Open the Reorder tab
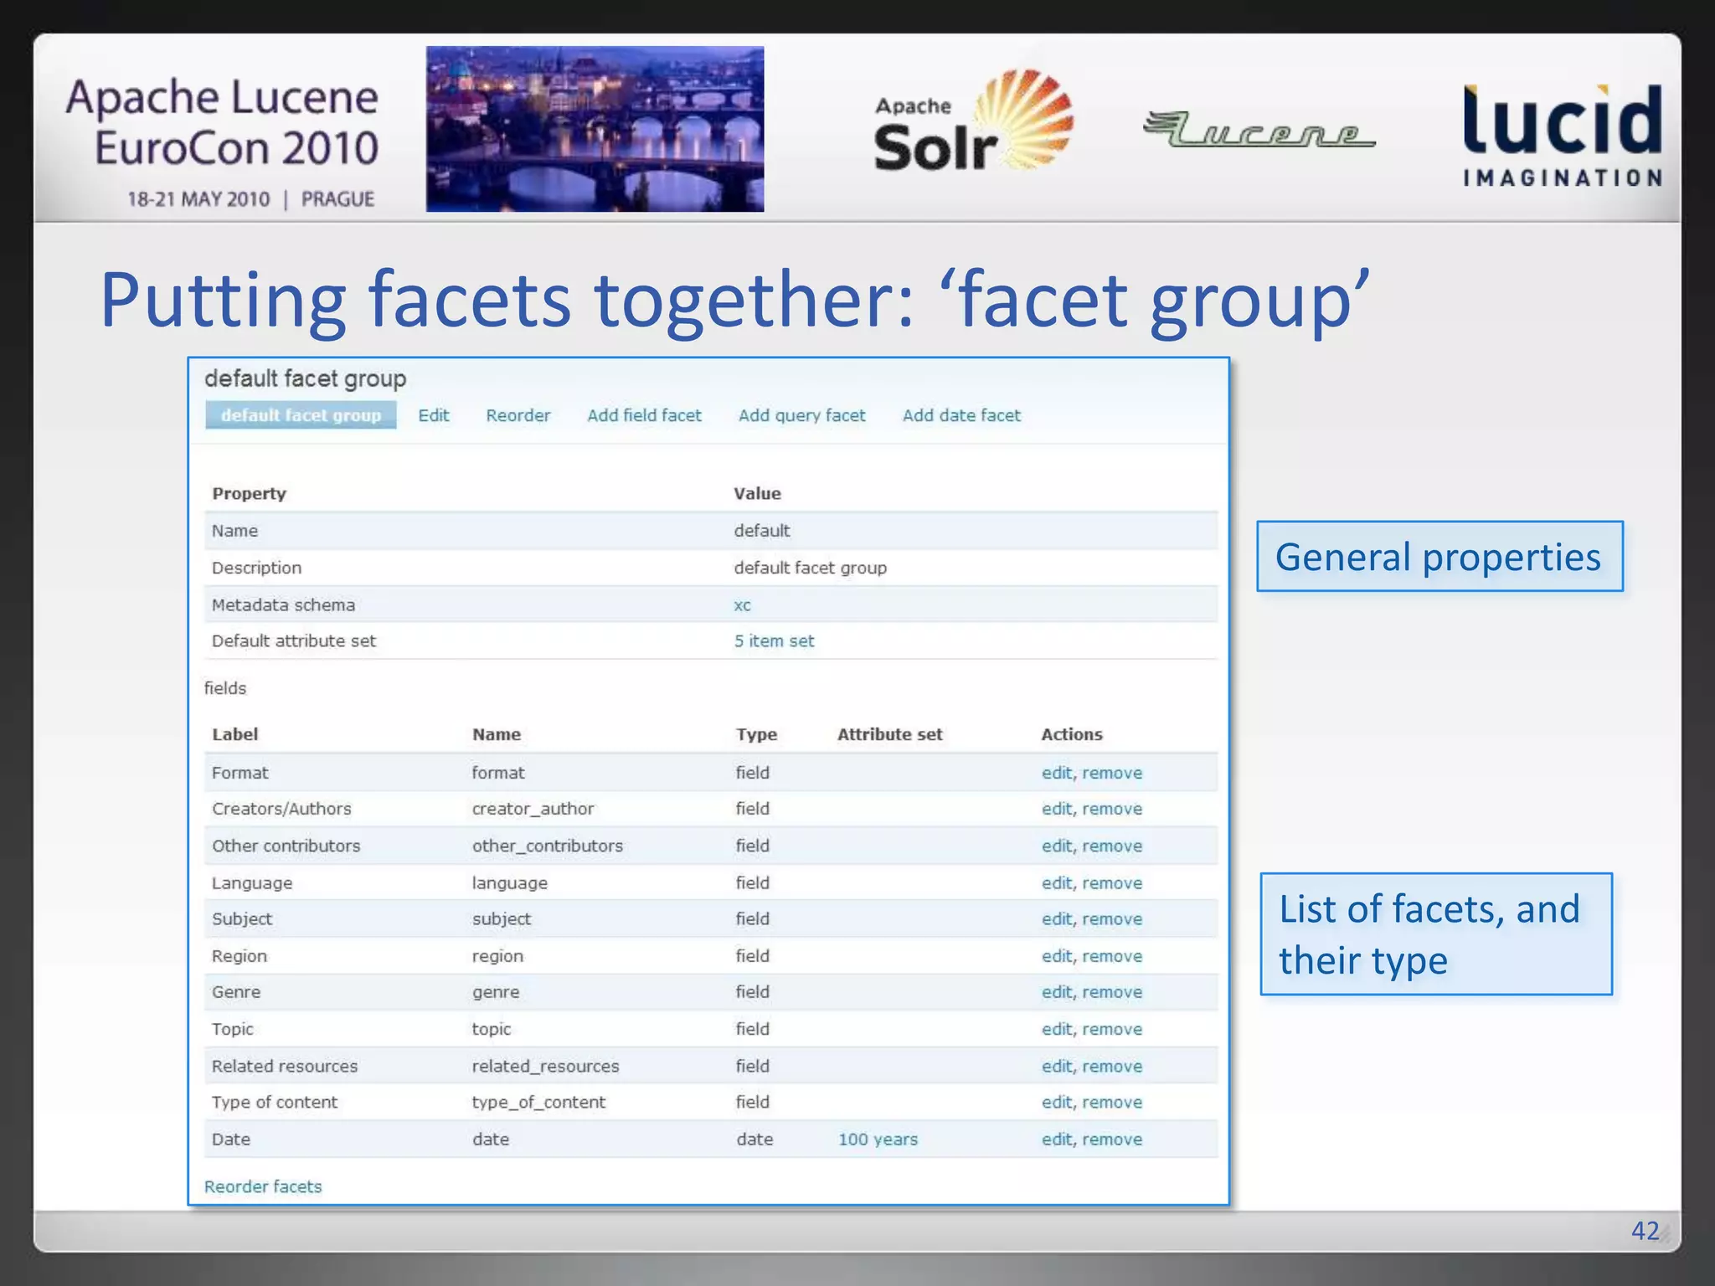Image resolution: width=1715 pixels, height=1286 pixels. click(x=518, y=415)
